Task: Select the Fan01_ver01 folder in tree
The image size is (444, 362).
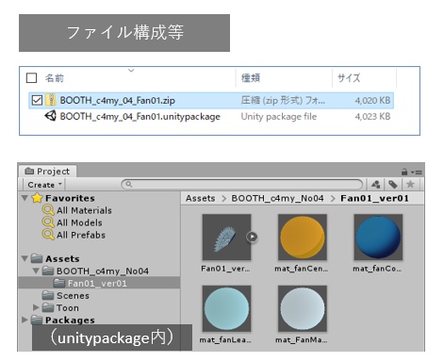Action: coord(97,283)
